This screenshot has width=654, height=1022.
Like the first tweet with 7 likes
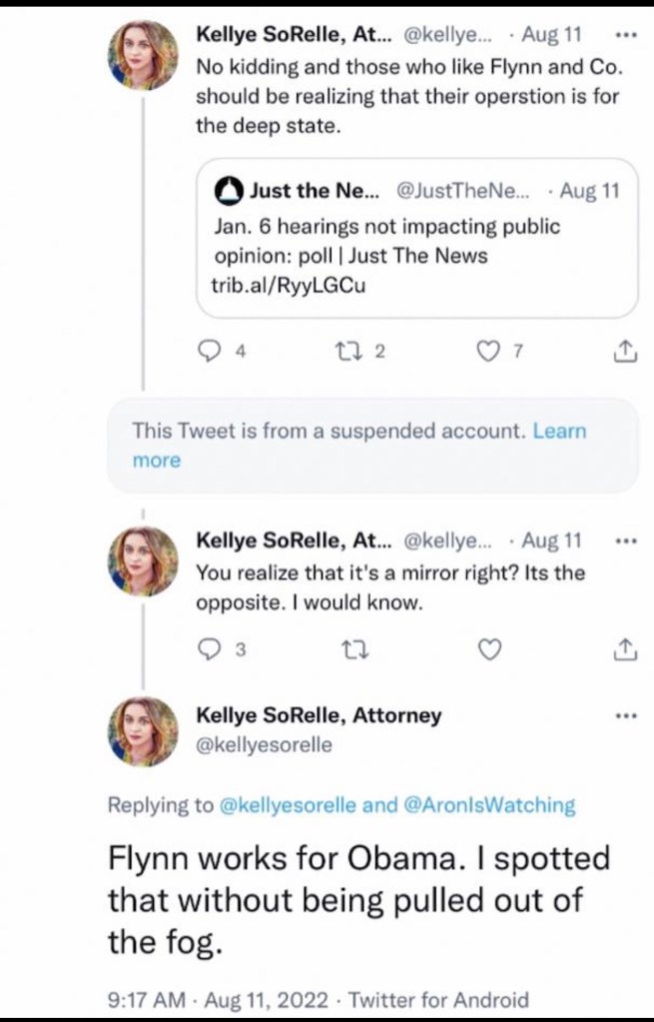pos(488,351)
